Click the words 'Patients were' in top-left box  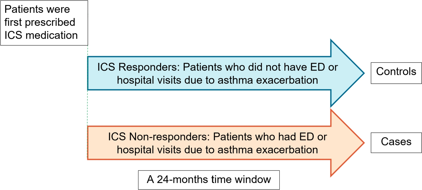pyautogui.click(x=37, y=9)
